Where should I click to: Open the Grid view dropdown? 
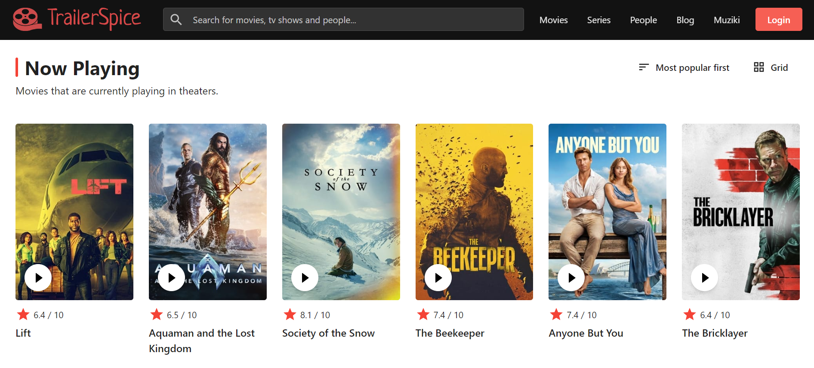tap(771, 67)
